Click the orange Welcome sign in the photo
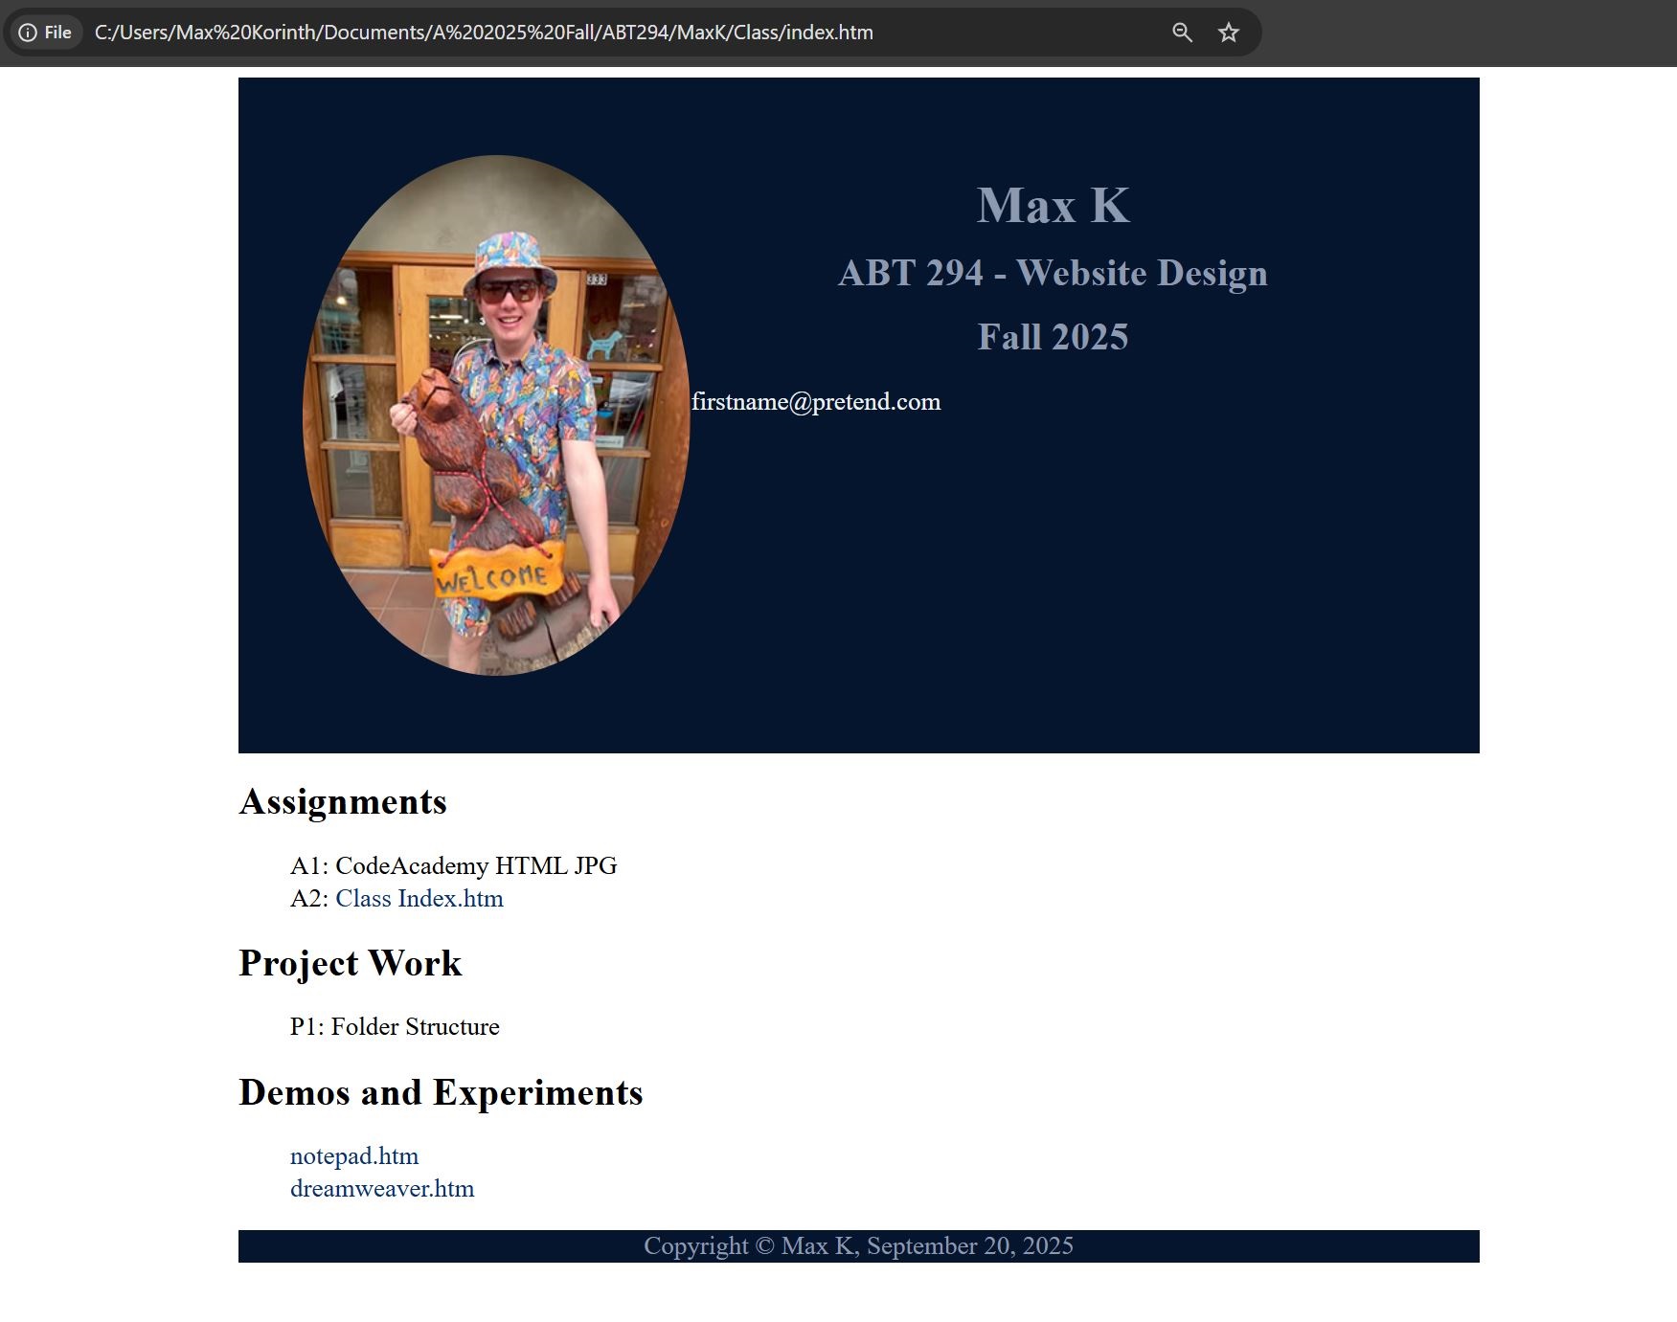Image resolution: width=1677 pixels, height=1322 pixels. click(494, 575)
